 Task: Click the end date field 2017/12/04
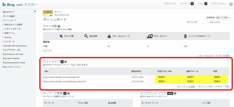219,22
